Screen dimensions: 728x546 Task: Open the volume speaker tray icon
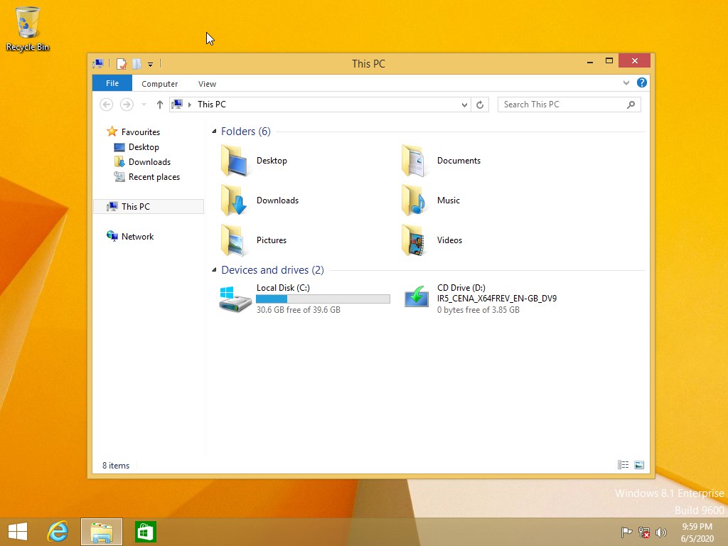click(x=660, y=532)
